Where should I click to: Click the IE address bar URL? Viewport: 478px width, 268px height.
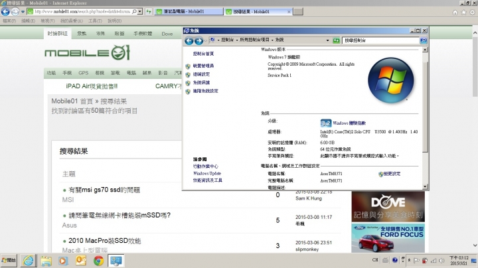coord(82,11)
